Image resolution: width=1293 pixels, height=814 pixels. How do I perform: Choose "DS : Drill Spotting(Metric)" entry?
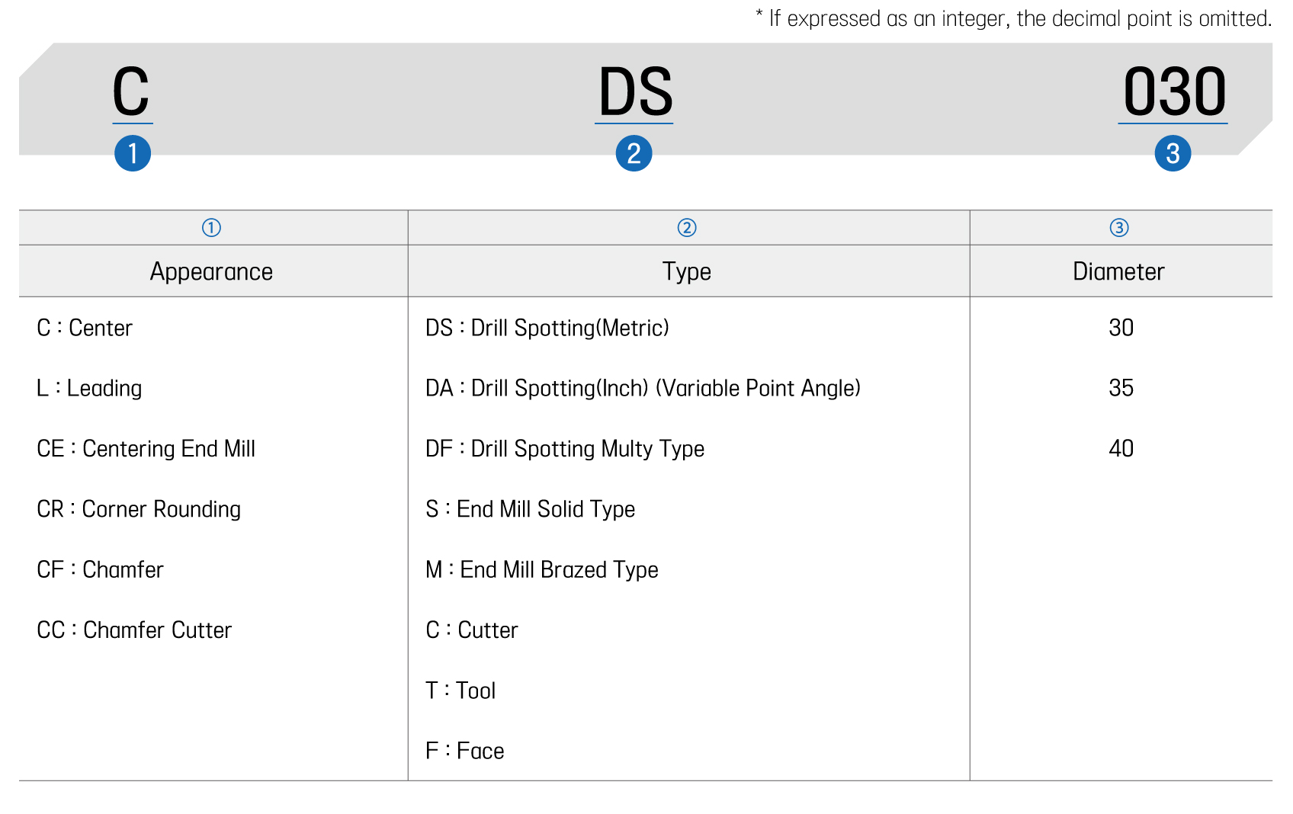(547, 328)
